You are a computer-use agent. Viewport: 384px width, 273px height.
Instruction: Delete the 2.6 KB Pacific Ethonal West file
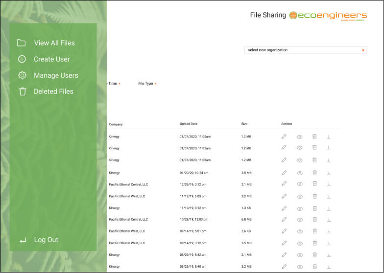coord(314,231)
